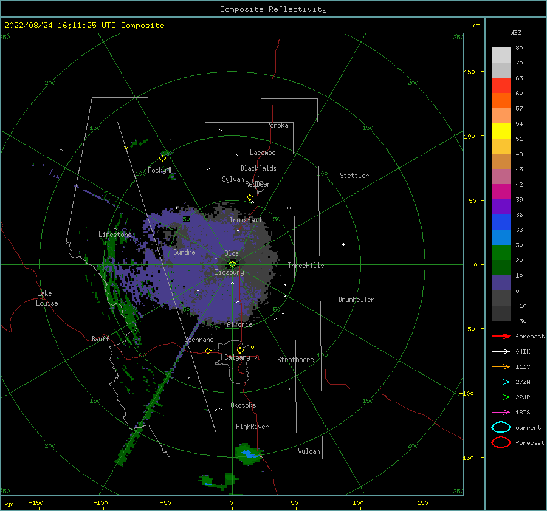This screenshot has height=511, width=547.
Task: Click the Composite_Reflectivity title
Action: coord(273,9)
